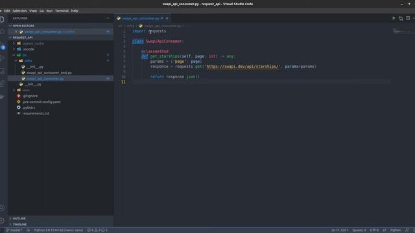Open the View menu
The image size is (415, 233).
[x=33, y=11]
